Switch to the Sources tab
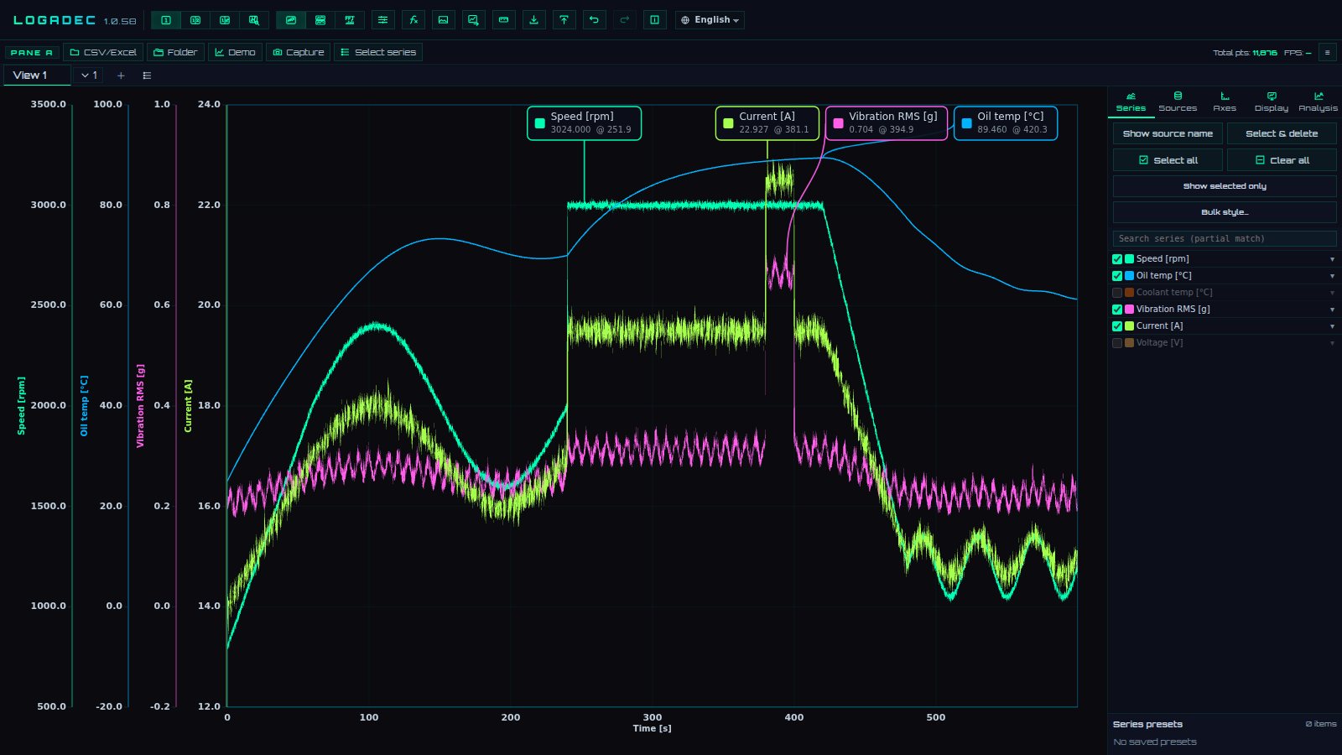1342x755 pixels. pos(1178,102)
